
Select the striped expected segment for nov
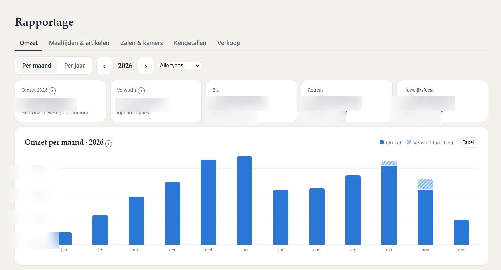coord(425,184)
